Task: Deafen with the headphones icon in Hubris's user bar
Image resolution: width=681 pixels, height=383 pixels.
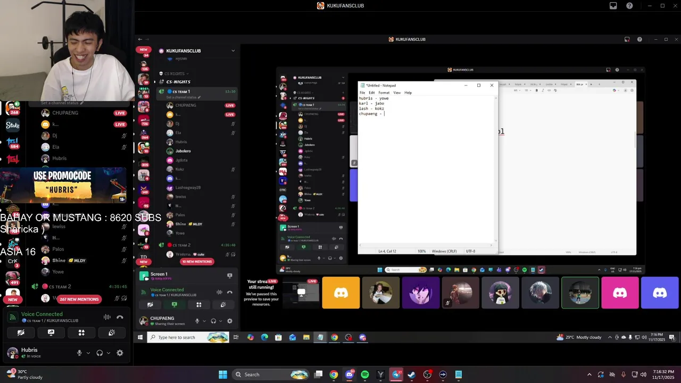Action: tap(99, 353)
